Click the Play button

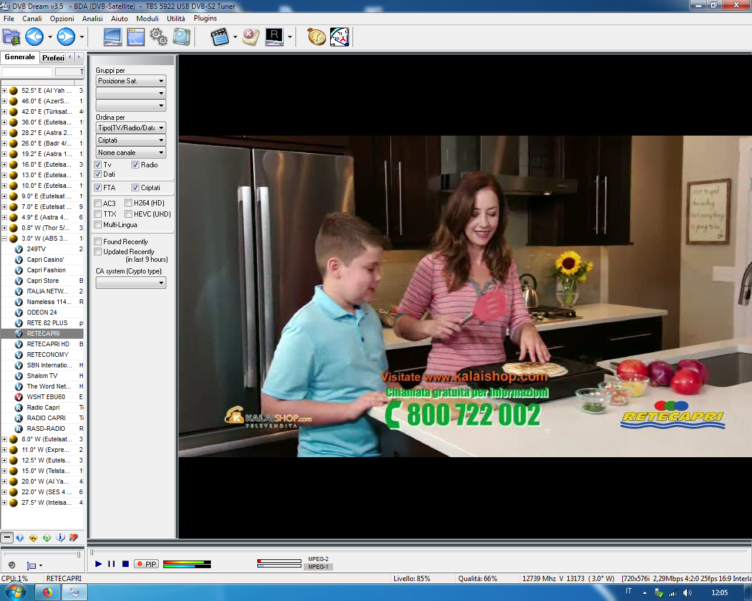coord(98,564)
